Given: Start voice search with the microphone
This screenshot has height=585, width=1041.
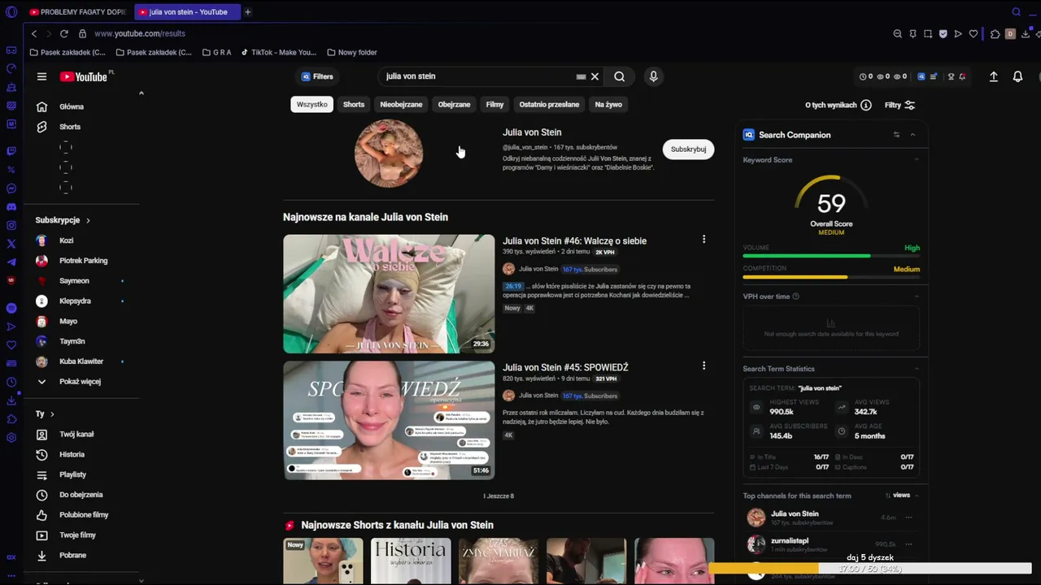Looking at the screenshot, I should tap(653, 76).
